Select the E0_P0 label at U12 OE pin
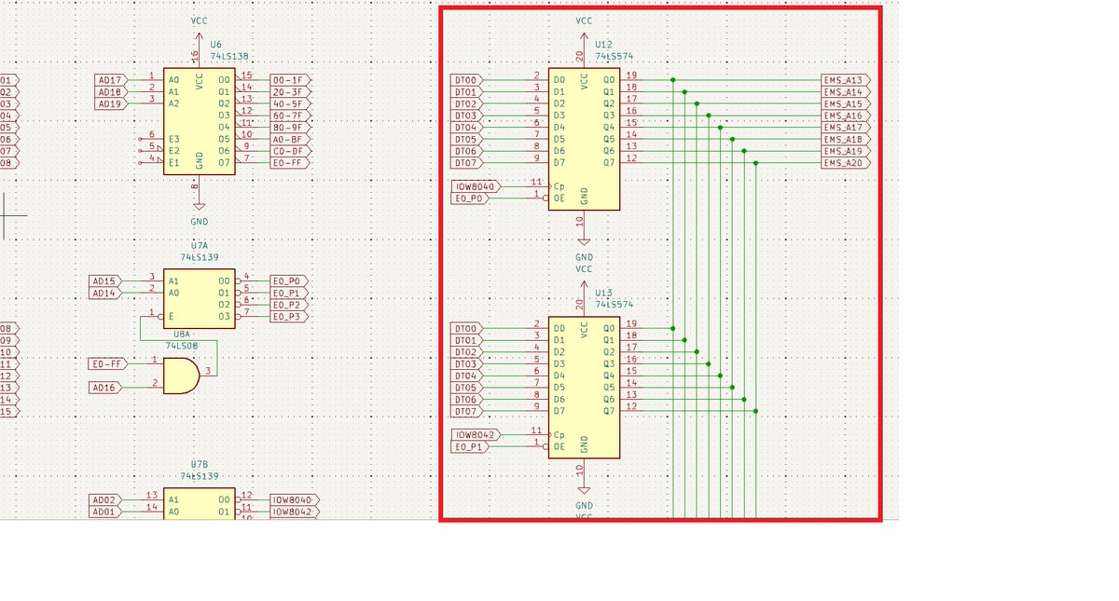 tap(471, 198)
